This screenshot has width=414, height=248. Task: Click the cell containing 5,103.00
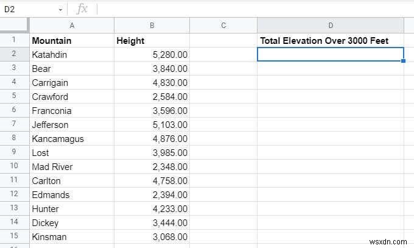(x=152, y=125)
